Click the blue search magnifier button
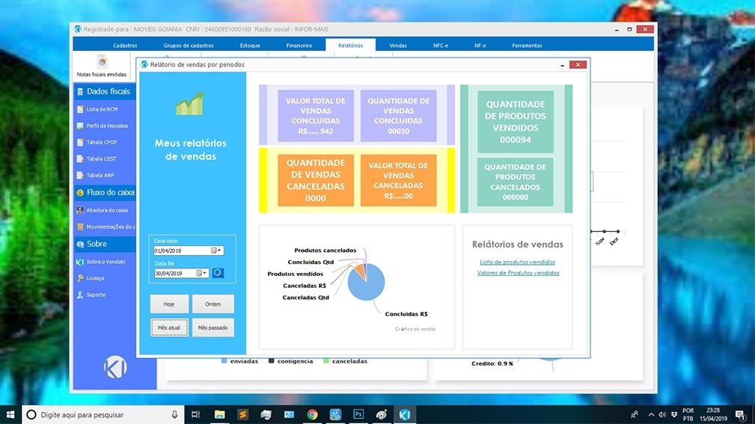This screenshot has height=424, width=755. point(218,273)
